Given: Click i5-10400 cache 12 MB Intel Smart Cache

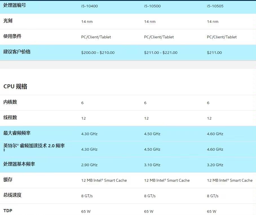Looking at the screenshot, I should 104,180.
